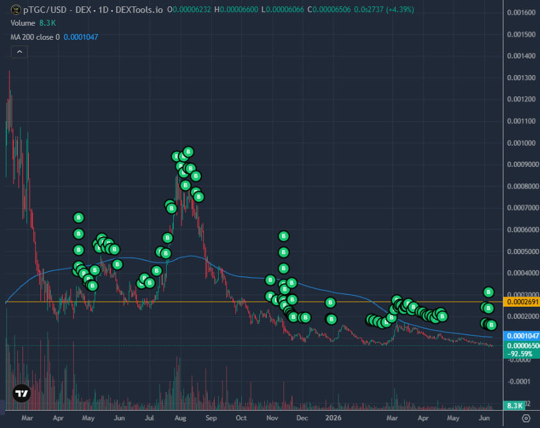Click the B marker on the orange line near 2026

330,303
